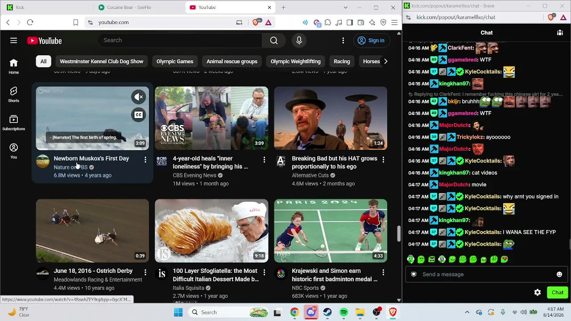Open the Brave VPN shield button
The width and height of the screenshot is (571, 321).
pyautogui.click(x=383, y=22)
